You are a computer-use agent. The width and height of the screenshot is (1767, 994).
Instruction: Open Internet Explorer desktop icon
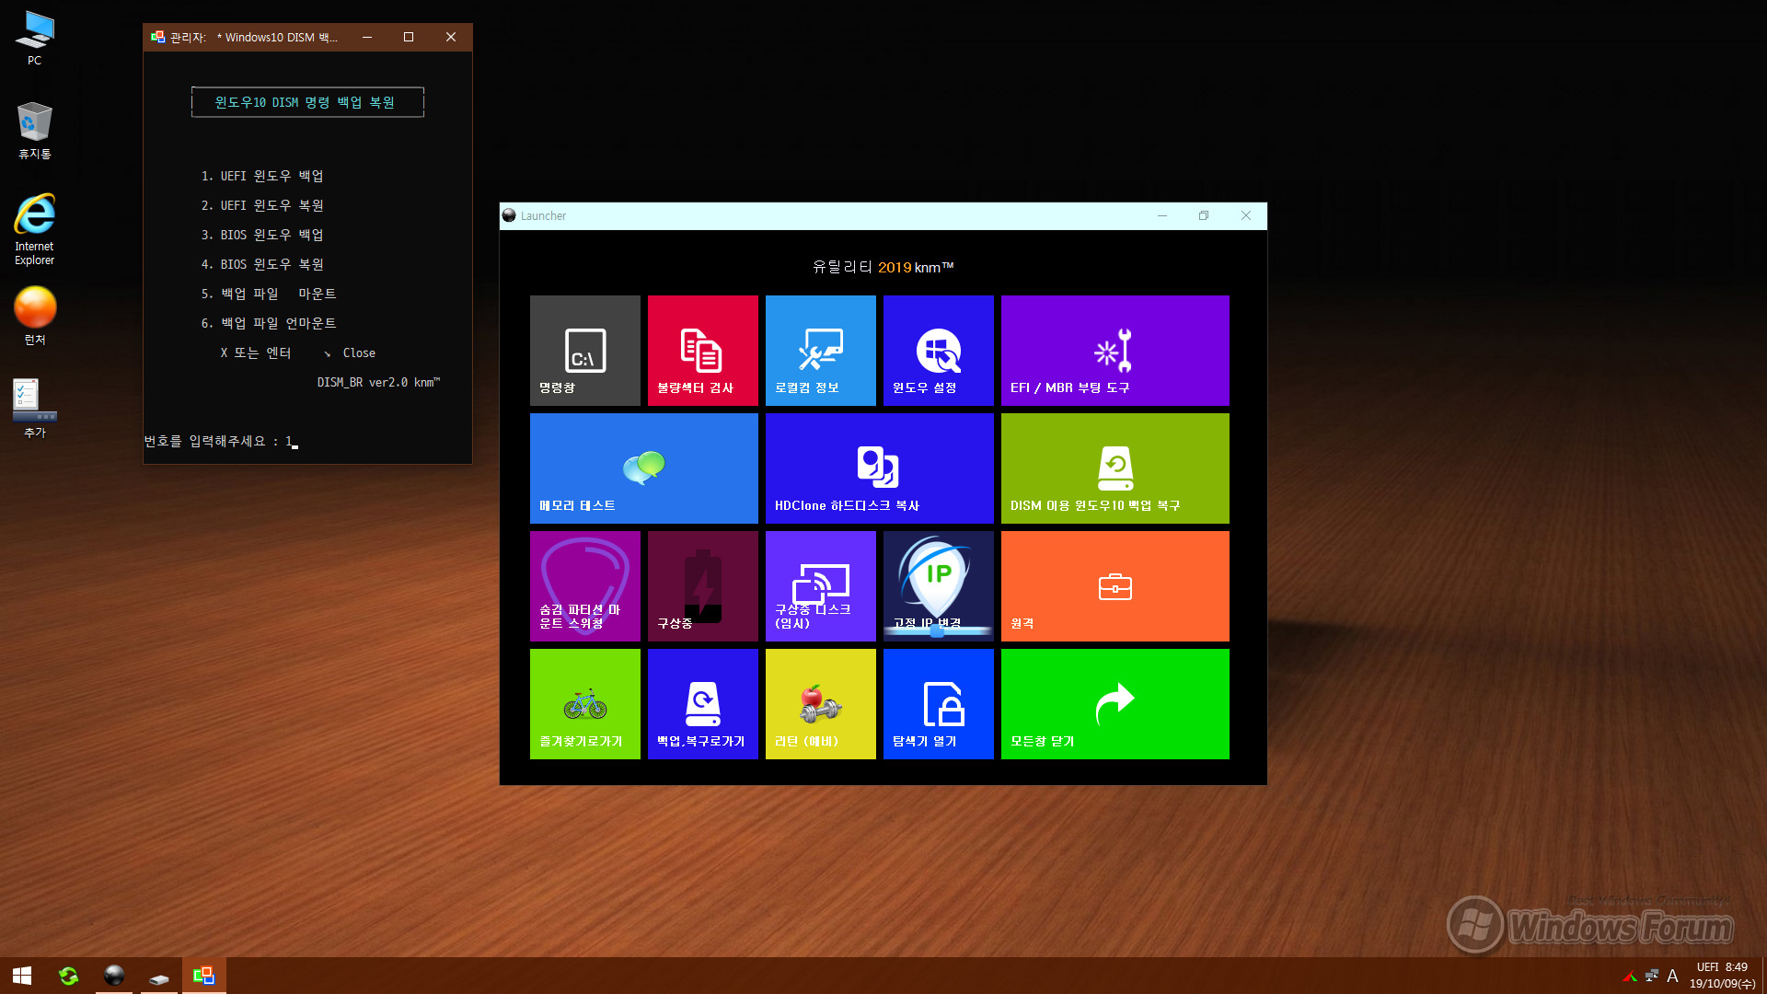34,229
